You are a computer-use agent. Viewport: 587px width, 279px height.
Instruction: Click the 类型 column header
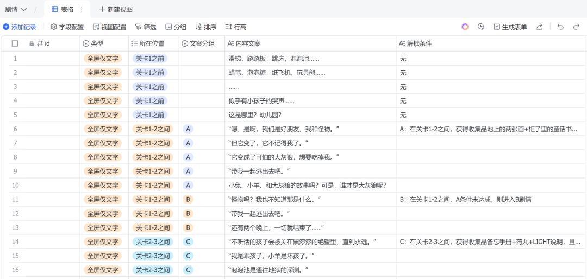coord(104,43)
